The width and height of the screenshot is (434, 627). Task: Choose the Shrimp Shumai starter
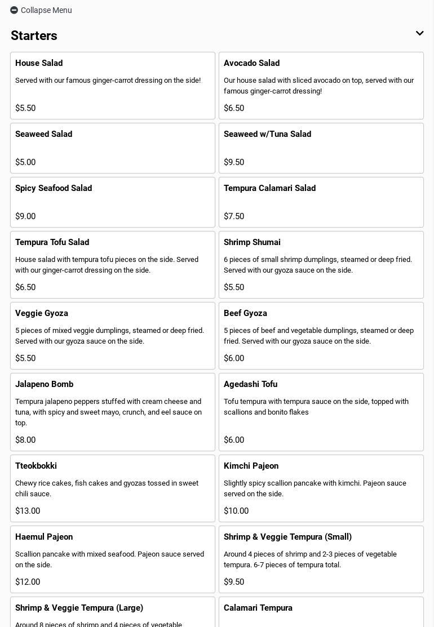click(x=321, y=265)
